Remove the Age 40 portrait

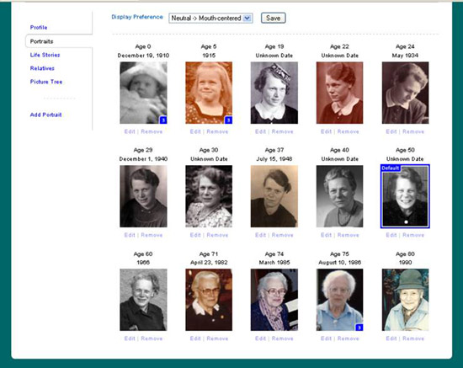pyautogui.click(x=349, y=235)
